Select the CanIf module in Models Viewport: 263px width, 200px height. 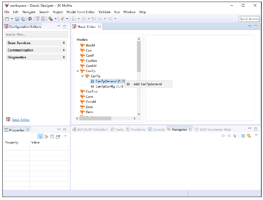90,56
